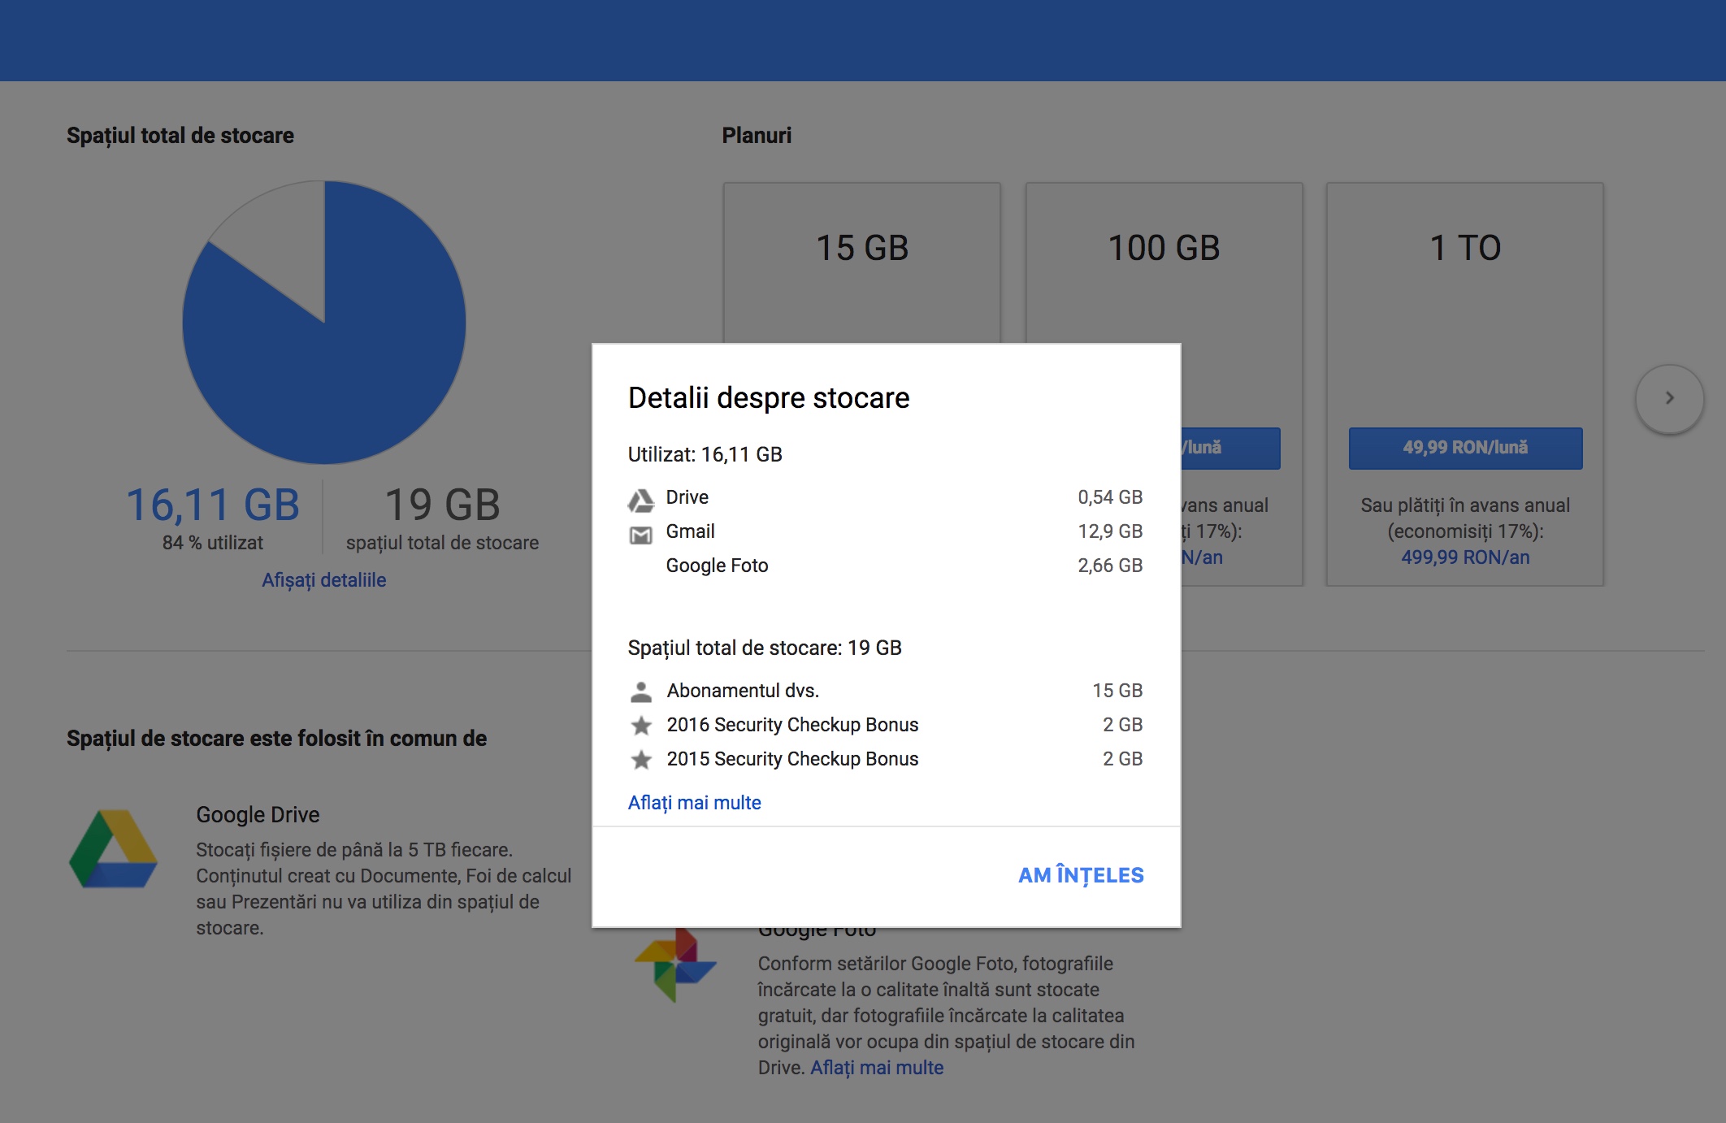The image size is (1726, 1123).
Task: Click the person icon beside Abonamentul dvs.
Action: click(641, 692)
